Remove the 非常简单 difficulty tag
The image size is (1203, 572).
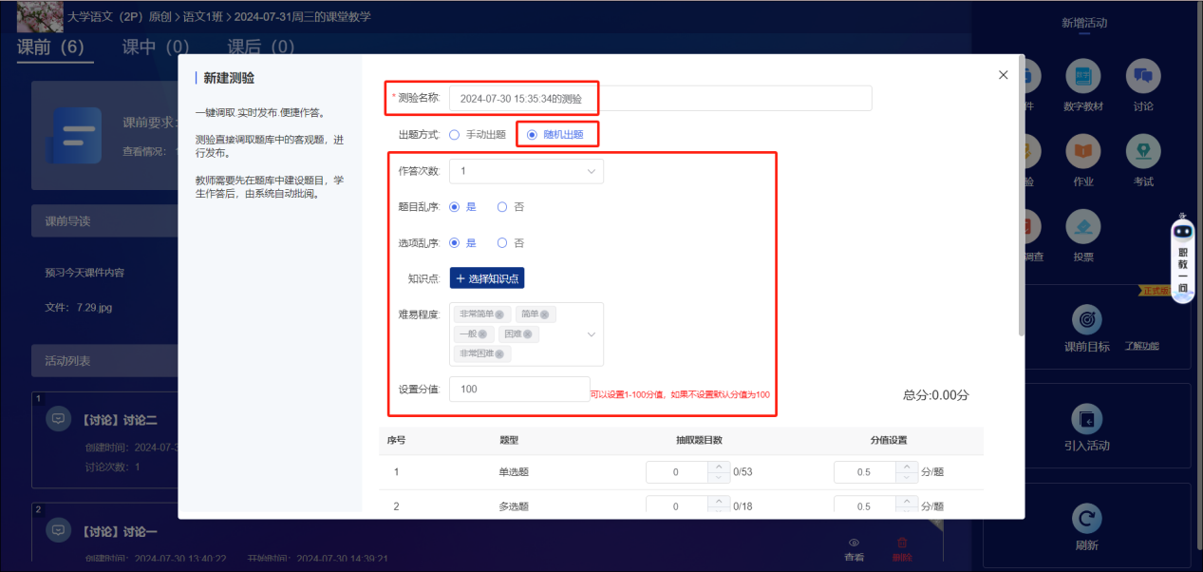click(x=499, y=315)
